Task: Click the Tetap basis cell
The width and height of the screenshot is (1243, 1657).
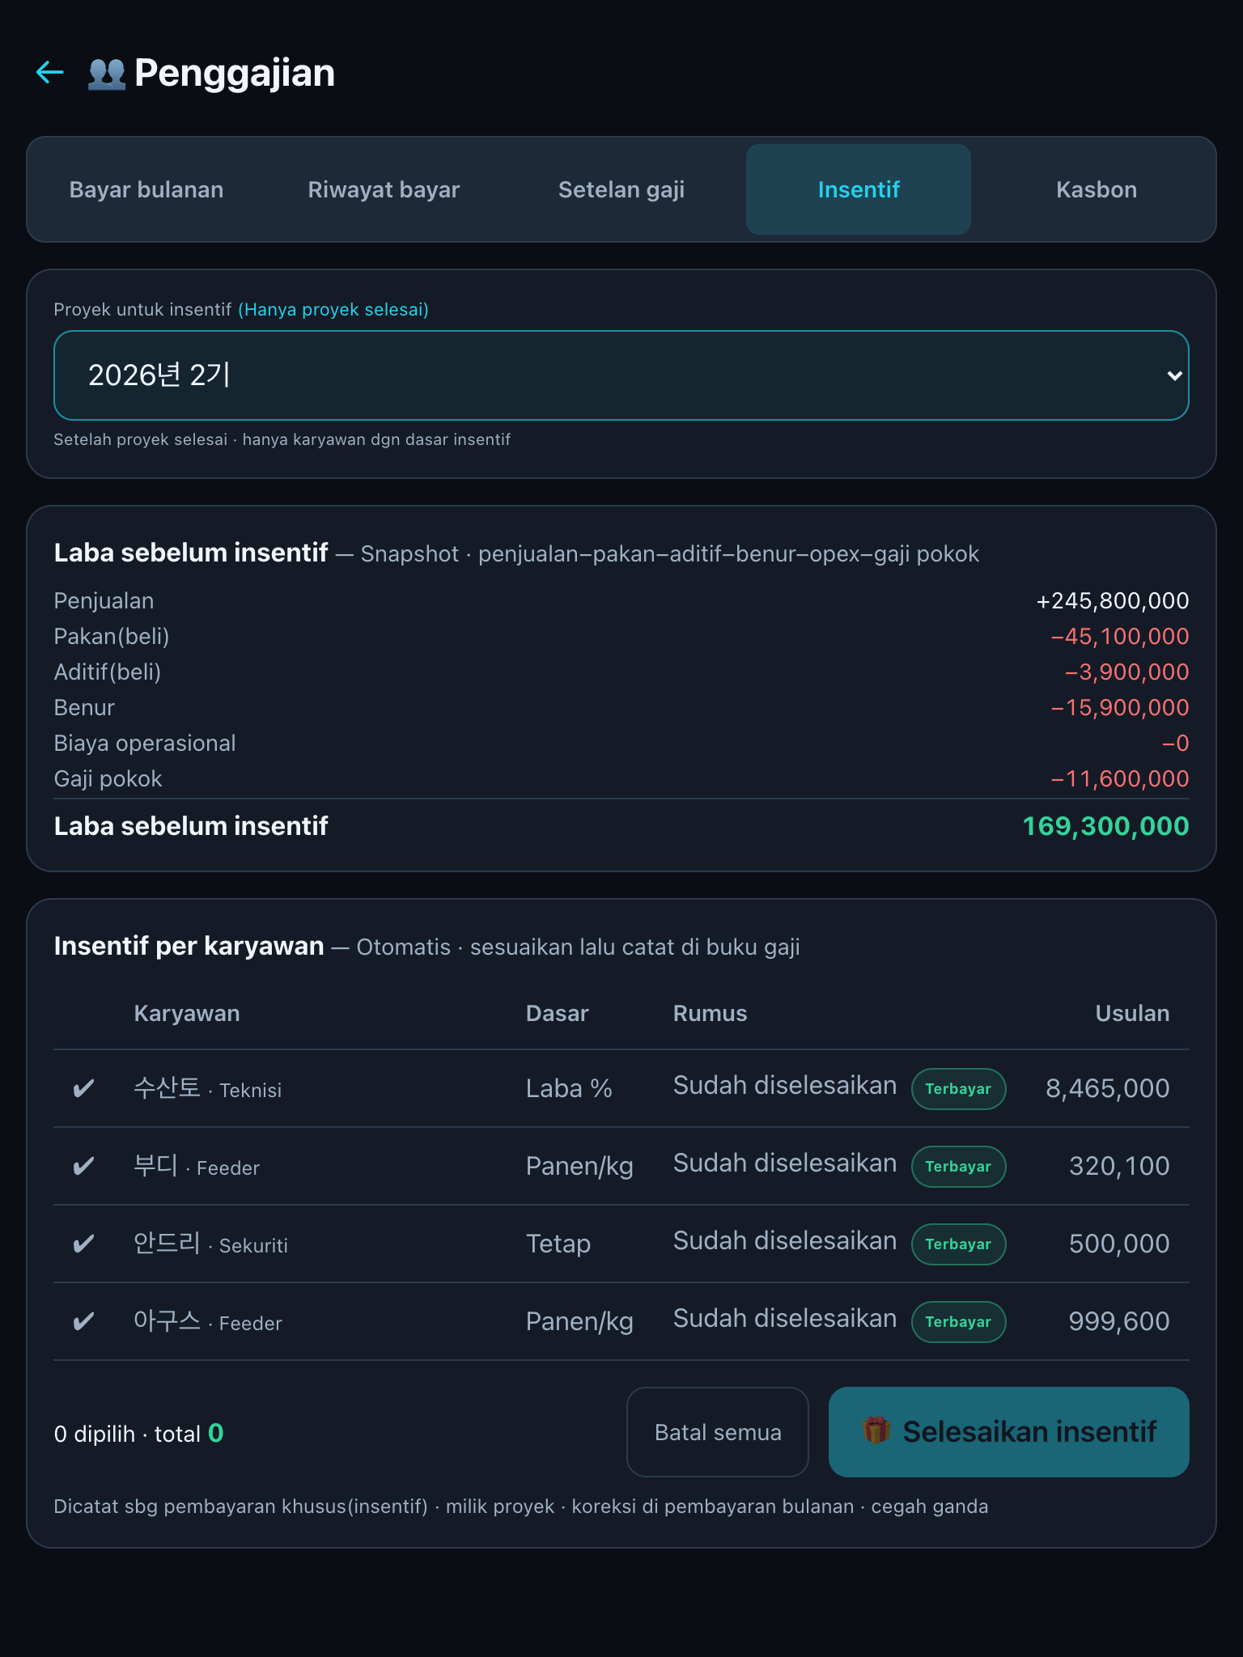Action: click(x=558, y=1244)
